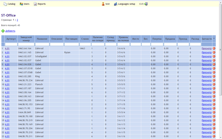Sort by the Поставщик column header
The height and width of the screenshot is (139, 222).
72,39
